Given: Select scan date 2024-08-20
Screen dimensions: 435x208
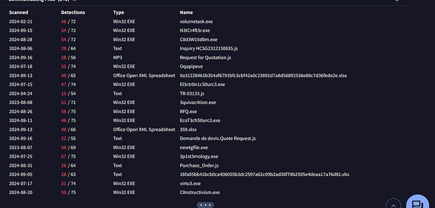Looking at the screenshot, I should tap(21, 192).
